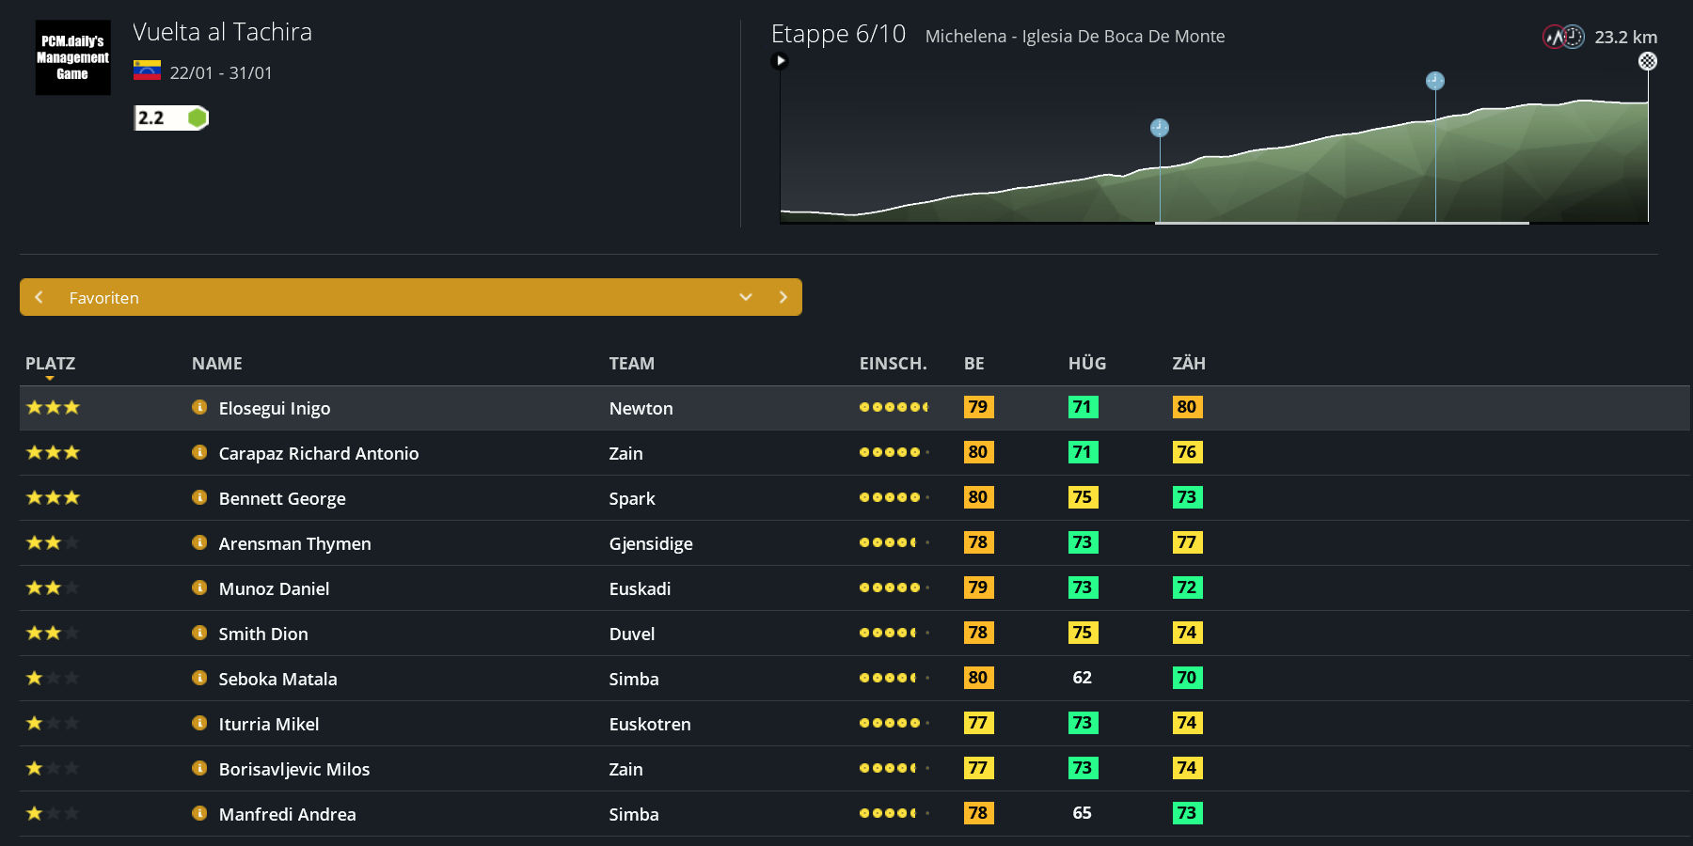Click team Euskotren
This screenshot has width=1693, height=846.
[650, 724]
